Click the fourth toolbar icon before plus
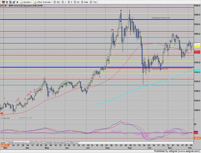 tap(13, 2)
